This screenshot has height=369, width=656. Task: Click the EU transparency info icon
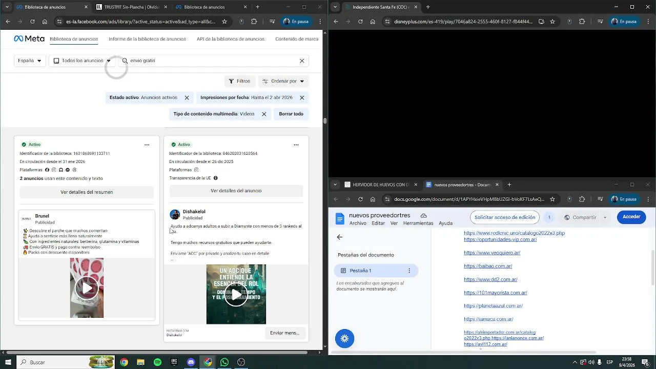[x=215, y=178]
